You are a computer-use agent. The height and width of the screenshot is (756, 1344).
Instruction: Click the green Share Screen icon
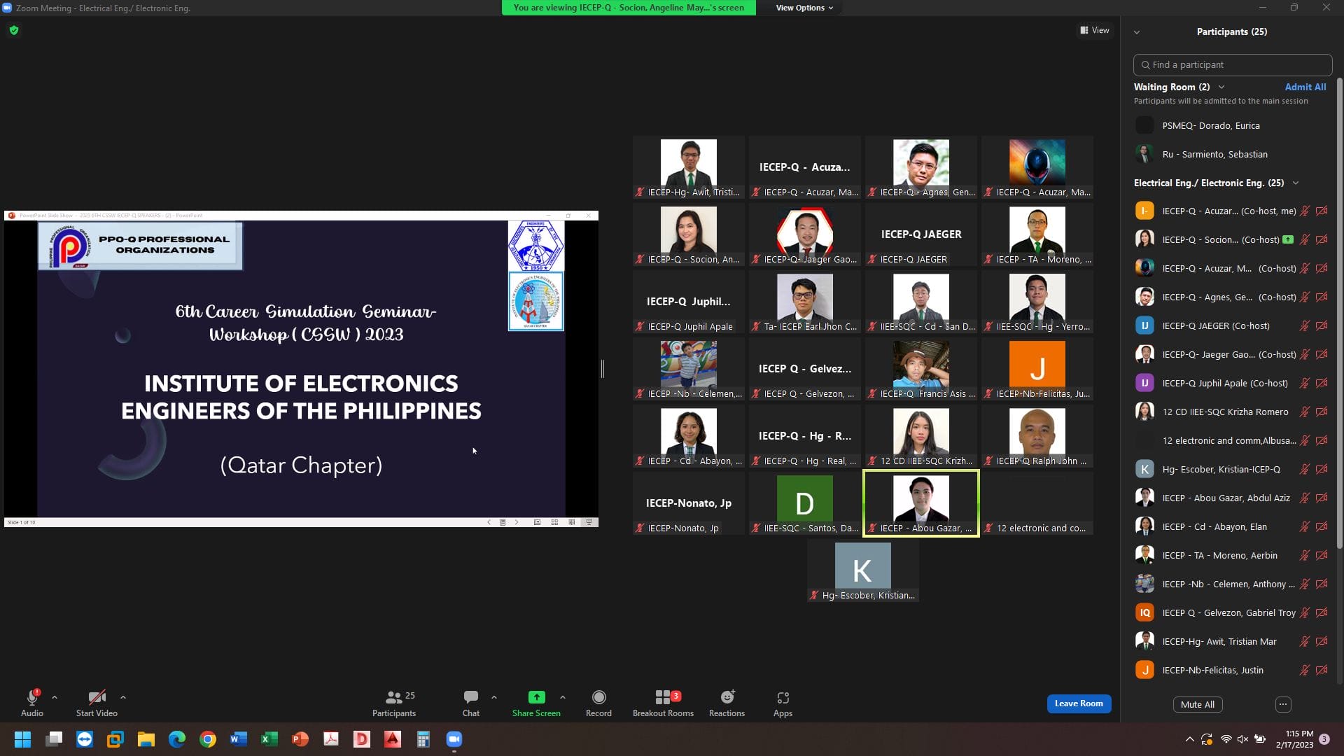pyautogui.click(x=536, y=697)
